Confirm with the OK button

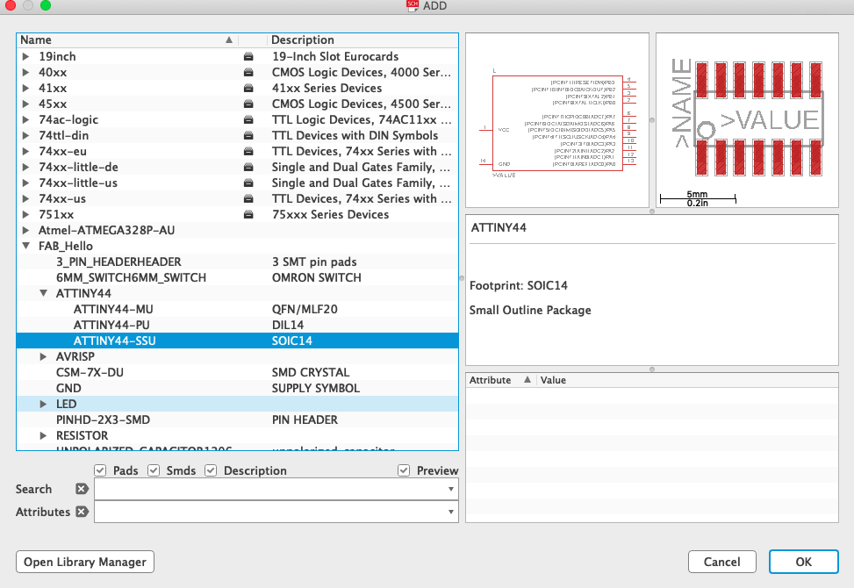(804, 562)
